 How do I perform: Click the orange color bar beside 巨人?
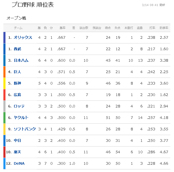pos(4,72)
